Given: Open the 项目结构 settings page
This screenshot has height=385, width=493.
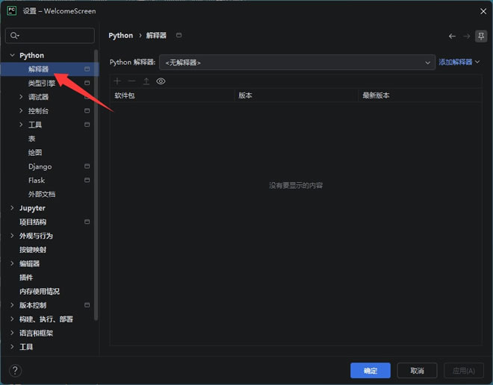Looking at the screenshot, I should pos(33,222).
